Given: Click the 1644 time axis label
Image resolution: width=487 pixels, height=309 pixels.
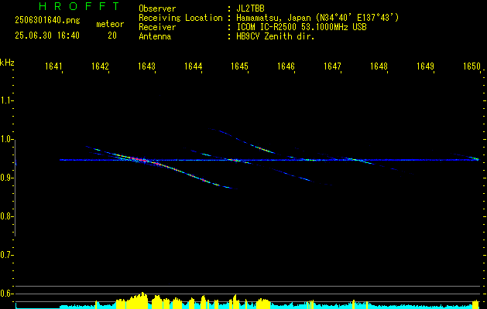Looking at the screenshot, I should click(193, 66).
